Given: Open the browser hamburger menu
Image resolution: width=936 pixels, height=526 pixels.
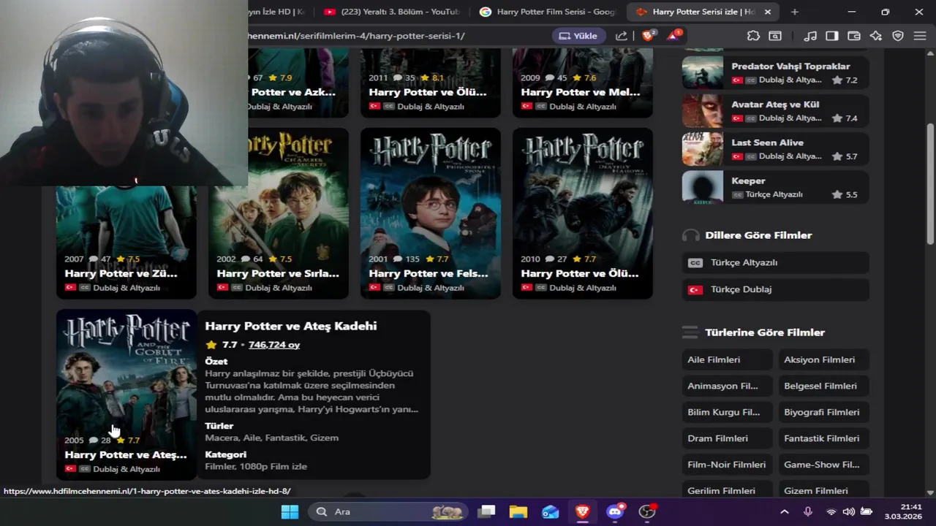Looking at the screenshot, I should click(x=920, y=35).
